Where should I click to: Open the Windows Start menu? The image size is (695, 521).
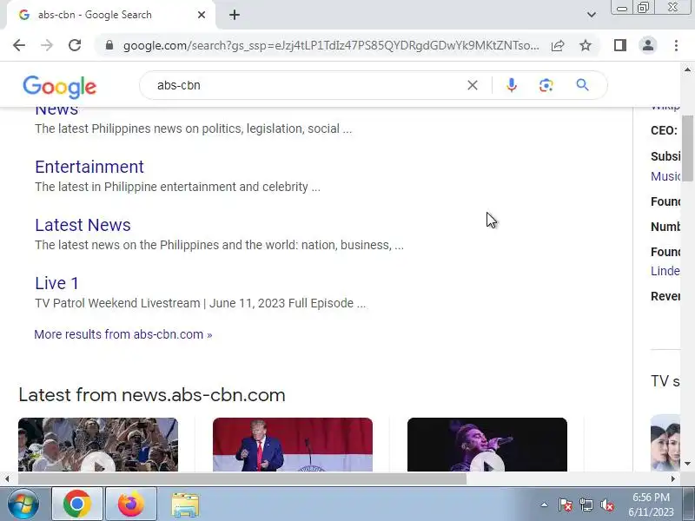(23, 505)
